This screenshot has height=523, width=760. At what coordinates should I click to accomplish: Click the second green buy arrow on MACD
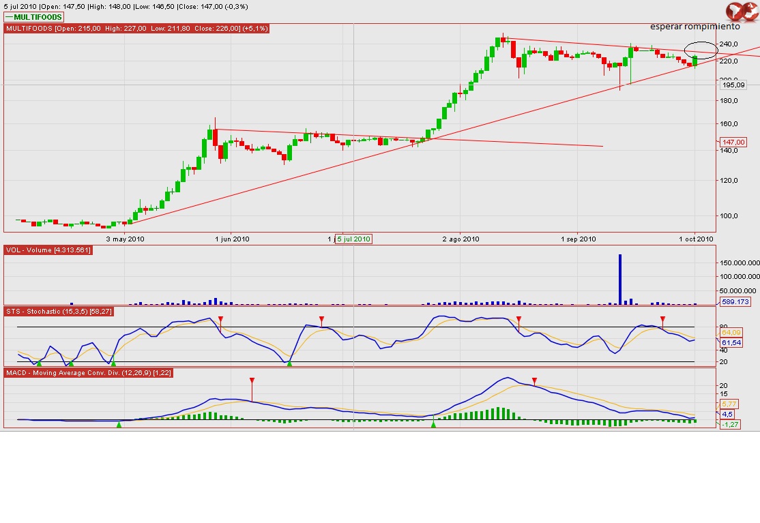coord(434,425)
